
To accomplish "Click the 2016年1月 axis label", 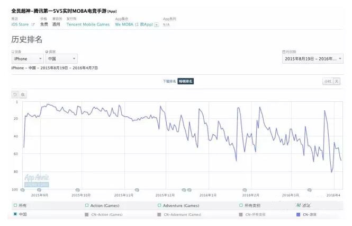I will click(x=208, y=195).
